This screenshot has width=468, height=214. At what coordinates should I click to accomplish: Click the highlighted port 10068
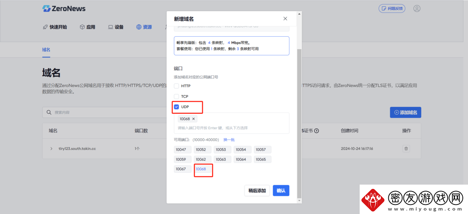click(202, 169)
